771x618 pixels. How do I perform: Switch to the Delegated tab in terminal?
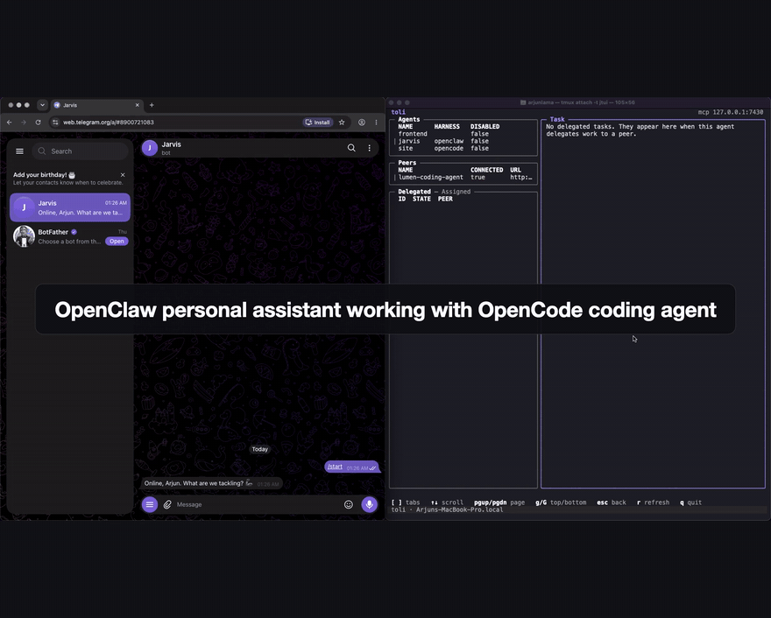point(414,192)
